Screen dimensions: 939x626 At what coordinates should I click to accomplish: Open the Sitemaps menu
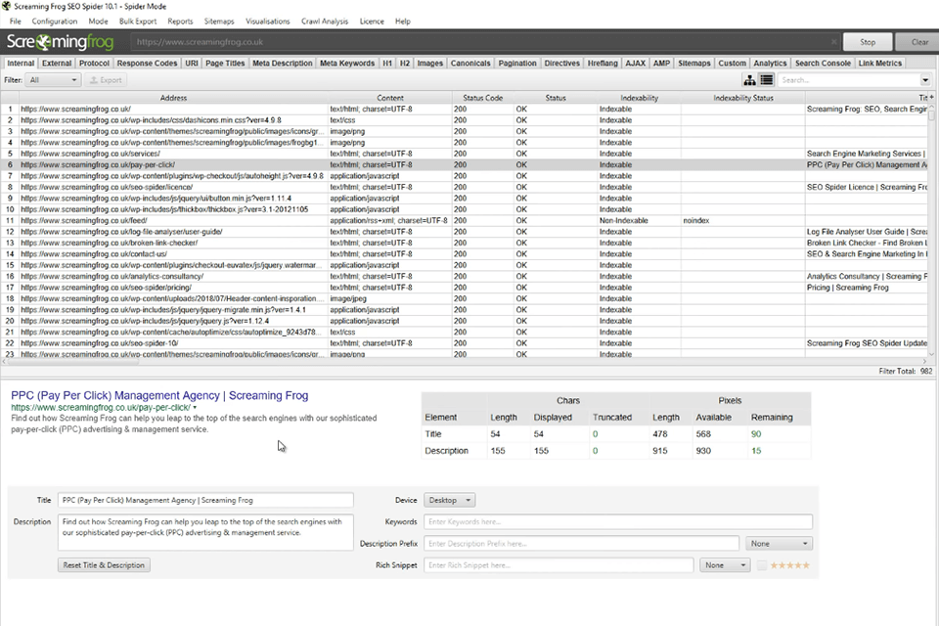click(219, 21)
